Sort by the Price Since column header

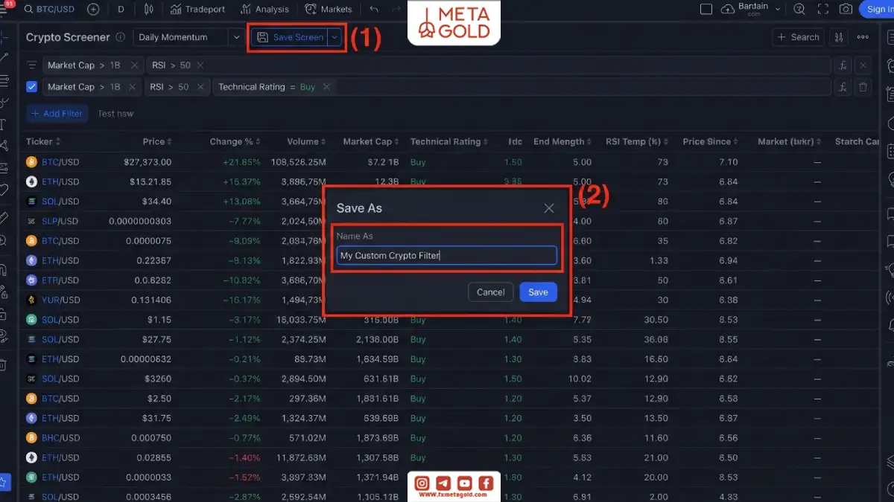pyautogui.click(x=711, y=141)
